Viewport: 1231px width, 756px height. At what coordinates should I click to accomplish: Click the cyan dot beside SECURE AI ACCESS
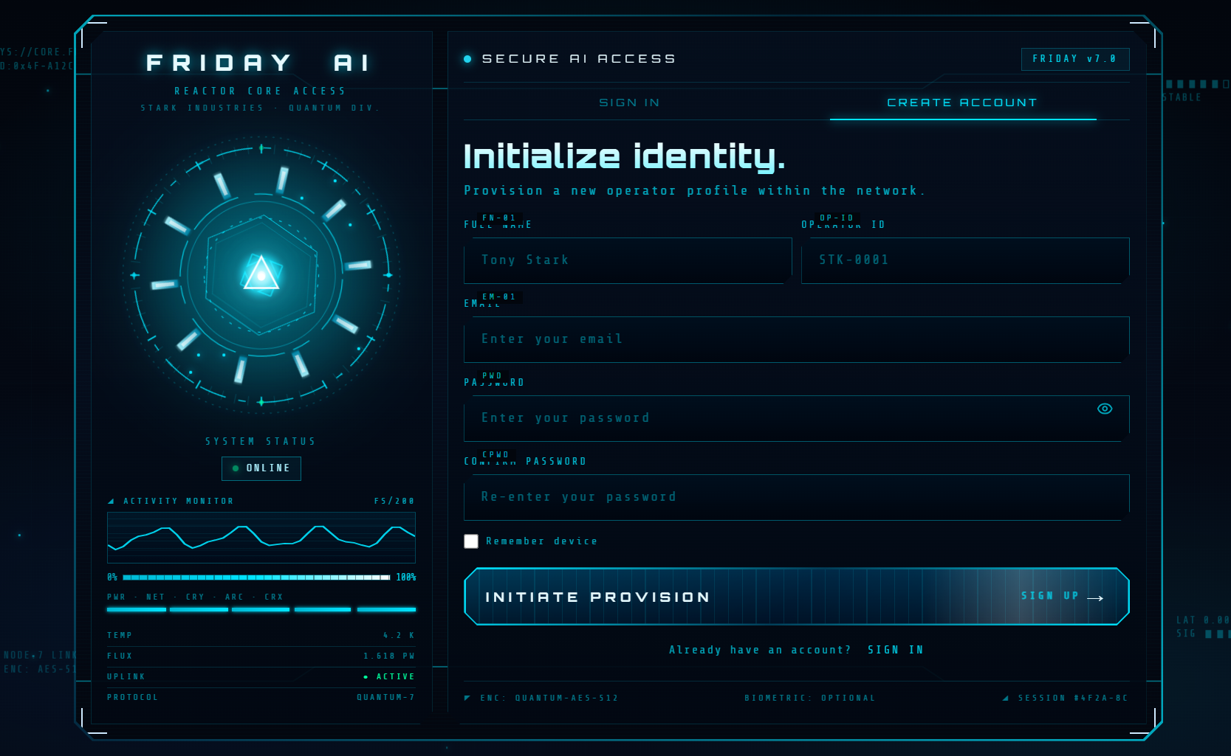(x=467, y=59)
